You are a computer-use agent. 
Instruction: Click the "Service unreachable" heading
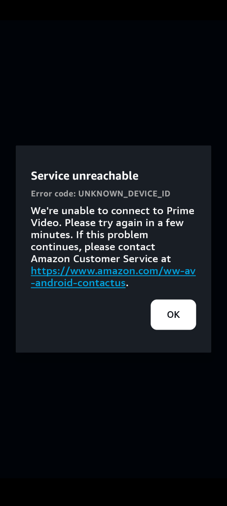point(85,176)
